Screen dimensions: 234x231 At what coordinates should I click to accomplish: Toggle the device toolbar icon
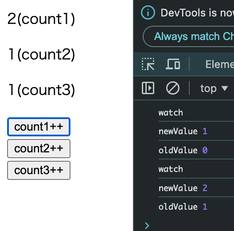[x=173, y=64]
